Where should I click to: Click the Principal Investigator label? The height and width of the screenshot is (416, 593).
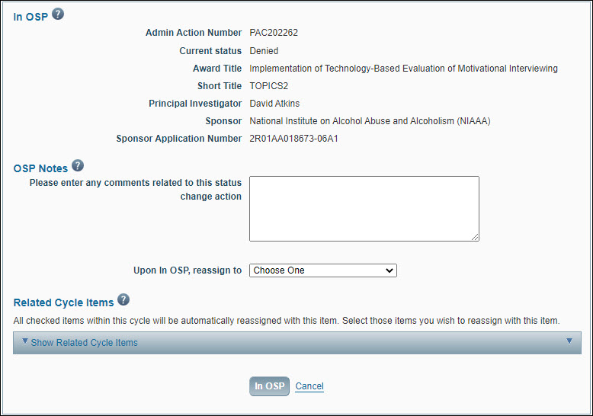click(195, 104)
